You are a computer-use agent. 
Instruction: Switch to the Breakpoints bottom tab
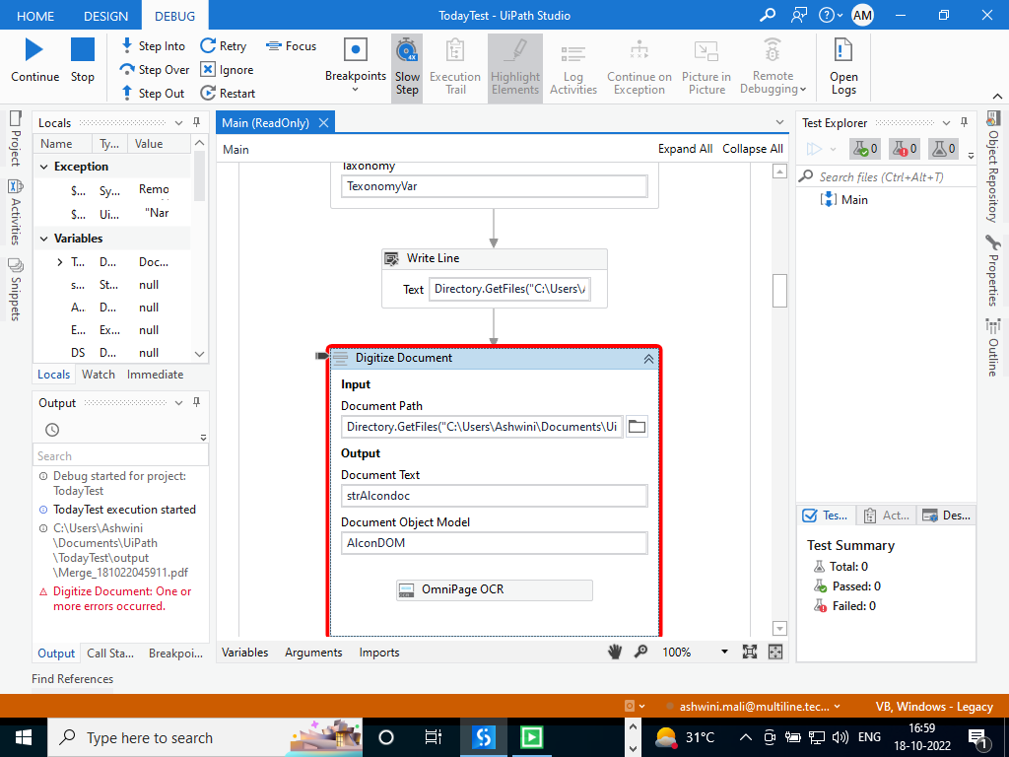click(175, 654)
